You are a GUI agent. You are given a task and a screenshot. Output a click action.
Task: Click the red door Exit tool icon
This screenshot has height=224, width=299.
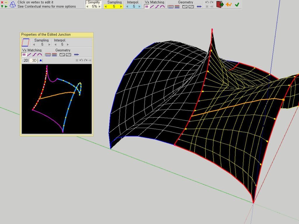220,4
